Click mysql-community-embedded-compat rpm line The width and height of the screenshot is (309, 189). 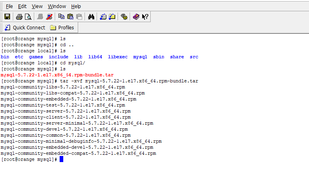pos(79,153)
